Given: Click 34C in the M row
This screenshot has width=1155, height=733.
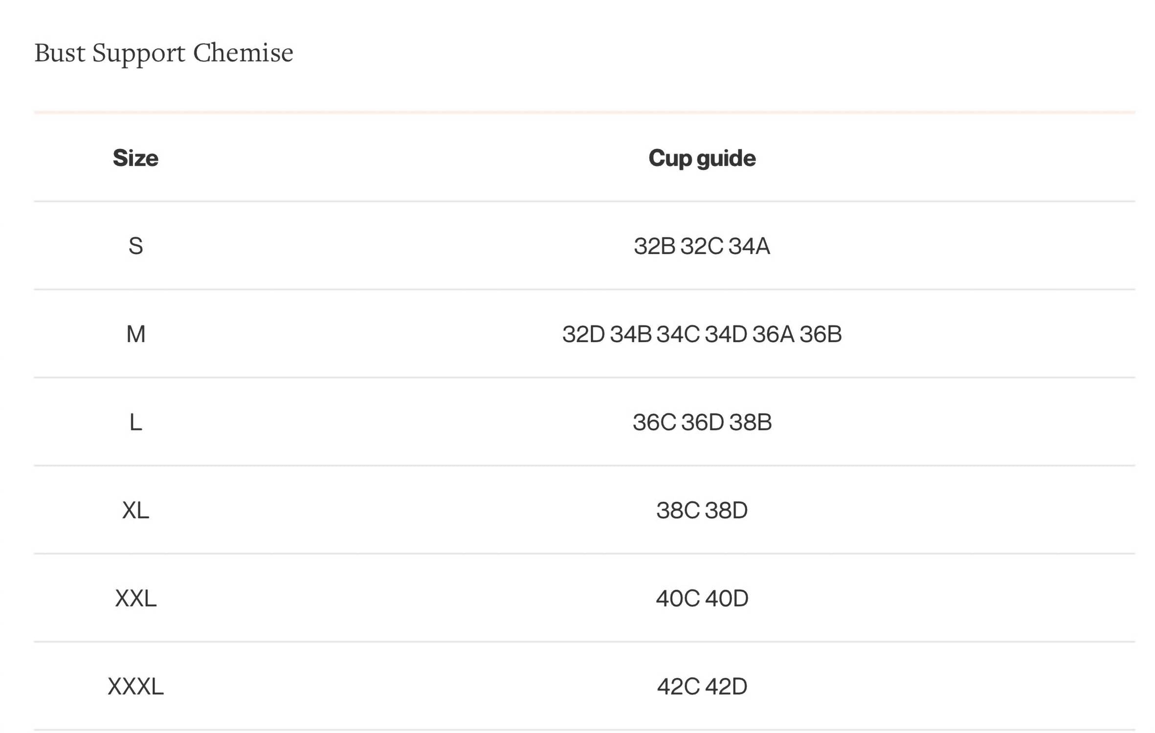Looking at the screenshot, I should point(678,334).
